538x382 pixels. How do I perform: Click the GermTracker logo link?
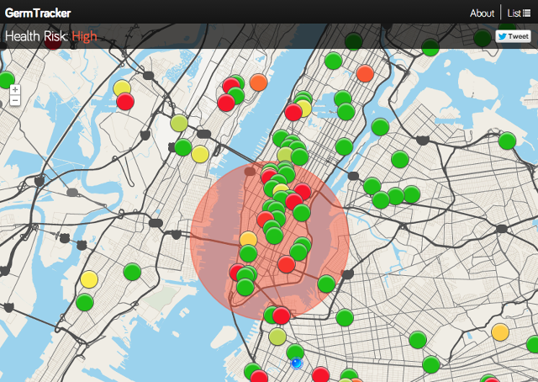(38, 13)
